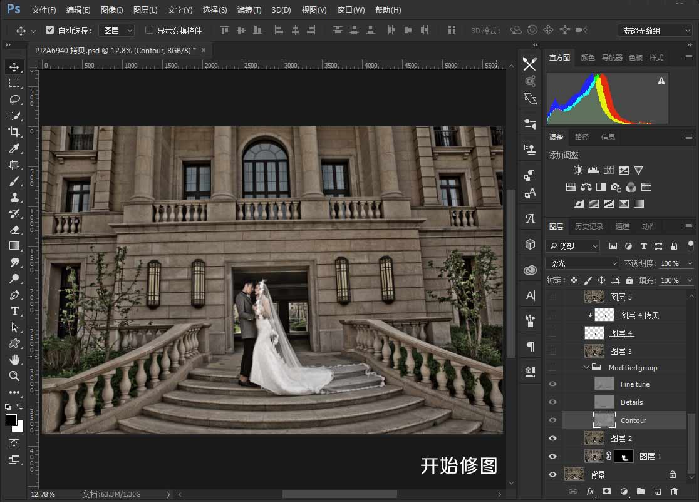Open the workspace selector showing 安发无敌组
This screenshot has width=699, height=503.
click(x=655, y=29)
